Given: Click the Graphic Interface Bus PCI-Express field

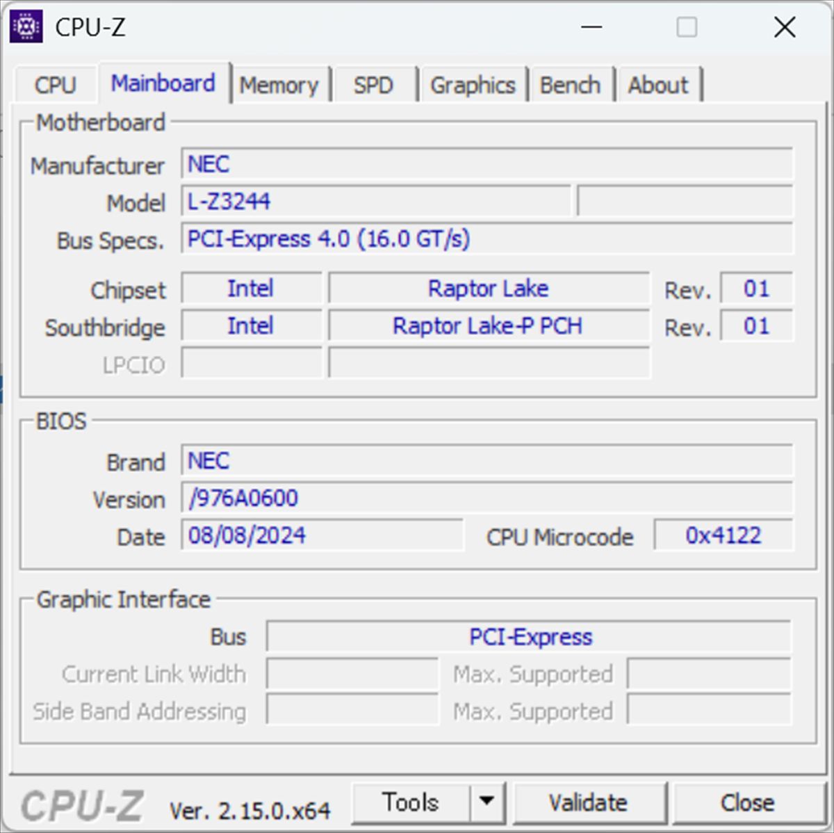Looking at the screenshot, I should (529, 637).
